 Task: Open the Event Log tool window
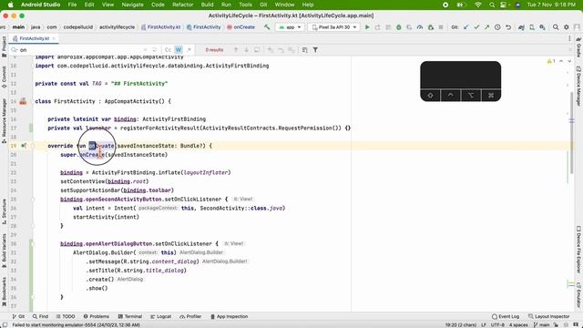pyautogui.click(x=506, y=316)
